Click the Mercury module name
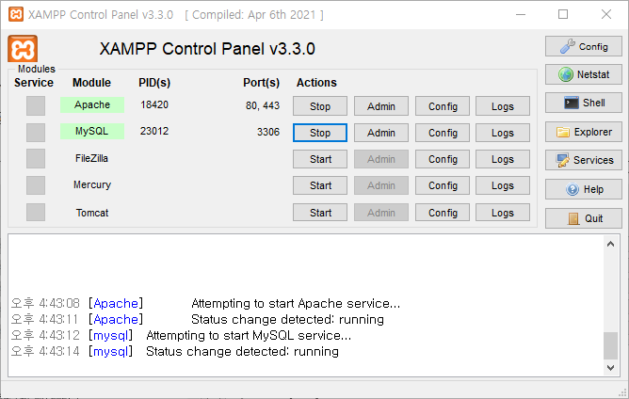Viewport: 629px width, 399px height. (92, 184)
